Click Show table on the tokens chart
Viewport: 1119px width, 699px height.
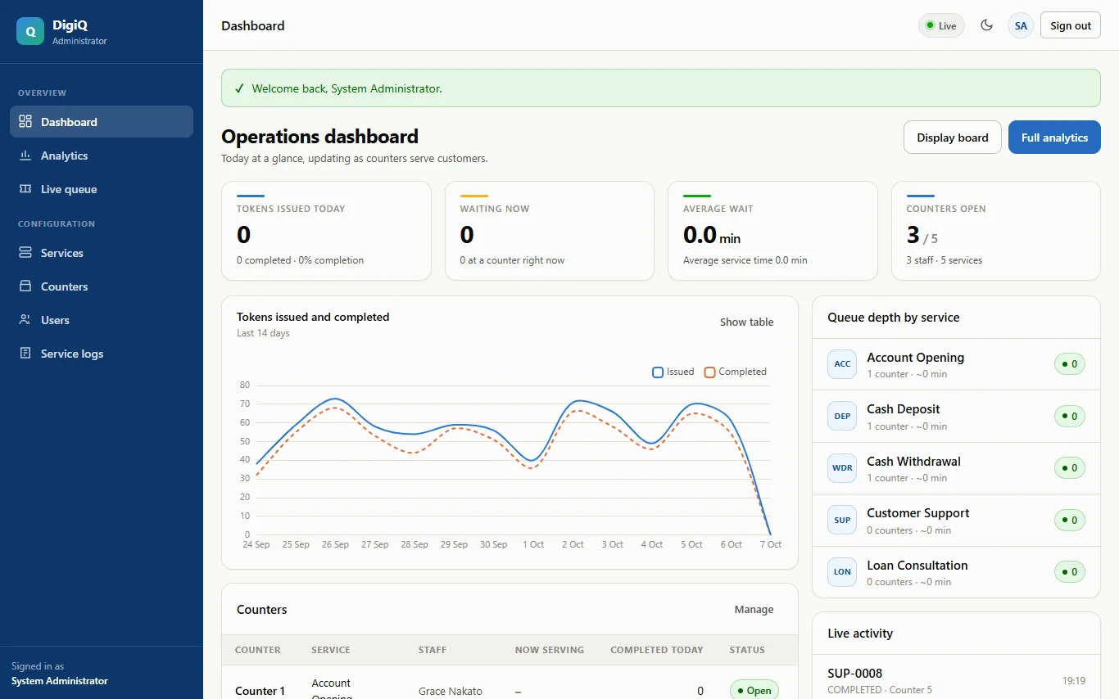746,322
